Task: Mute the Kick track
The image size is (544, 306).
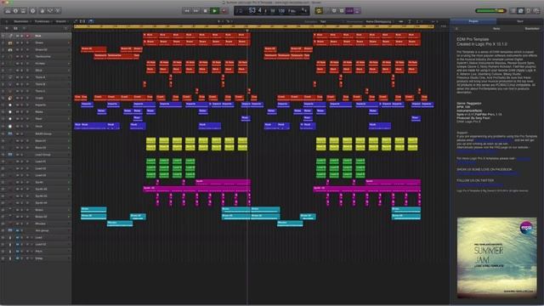Action: point(17,36)
